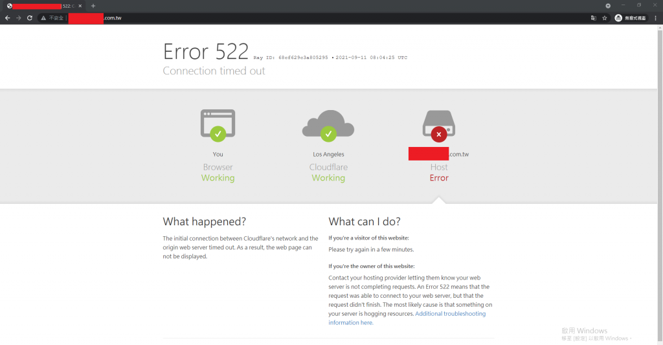This screenshot has height=345, width=663.
Task: Click the not-secure warning icon in address bar
Action: tap(43, 17)
